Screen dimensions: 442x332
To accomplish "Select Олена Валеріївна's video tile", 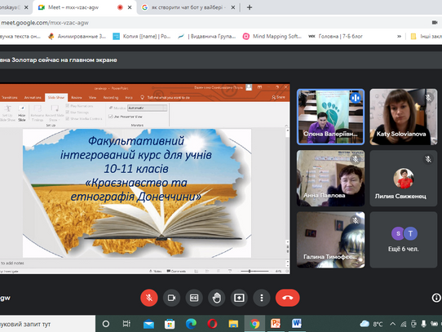I will pos(330,117).
